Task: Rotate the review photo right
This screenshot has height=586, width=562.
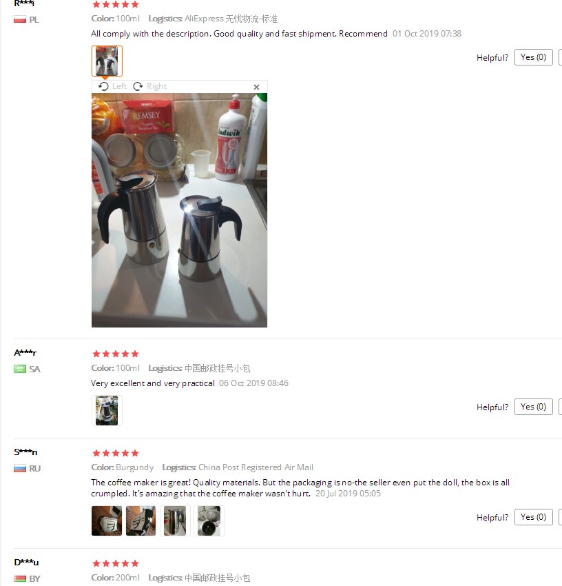Action: [x=149, y=86]
